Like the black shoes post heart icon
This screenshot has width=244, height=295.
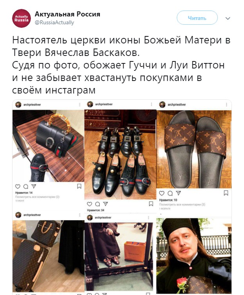pyautogui.click(x=90, y=204)
